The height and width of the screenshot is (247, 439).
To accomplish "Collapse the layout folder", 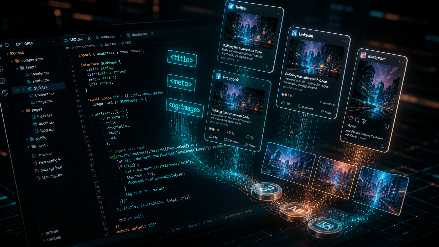I will click(17, 68).
